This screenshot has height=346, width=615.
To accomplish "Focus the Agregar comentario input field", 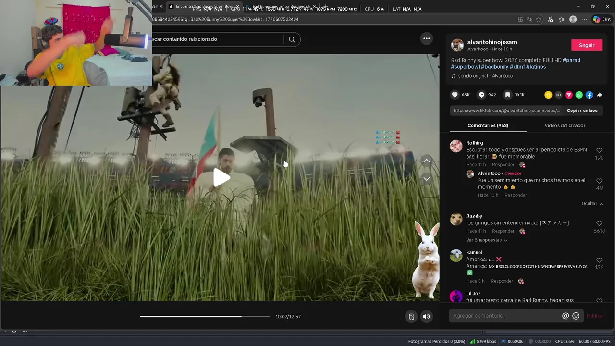I will pyautogui.click(x=506, y=316).
